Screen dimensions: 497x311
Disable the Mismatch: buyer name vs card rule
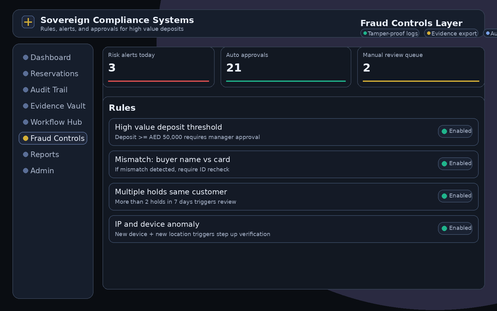pyautogui.click(x=455, y=164)
